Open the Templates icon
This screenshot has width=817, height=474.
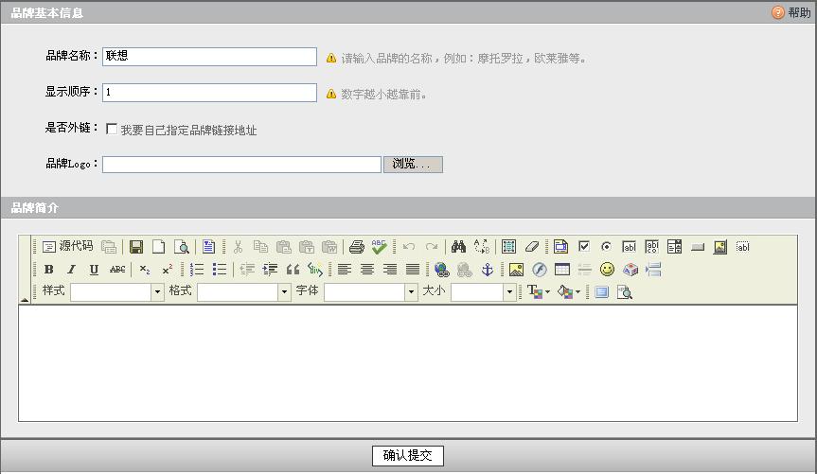(208, 246)
